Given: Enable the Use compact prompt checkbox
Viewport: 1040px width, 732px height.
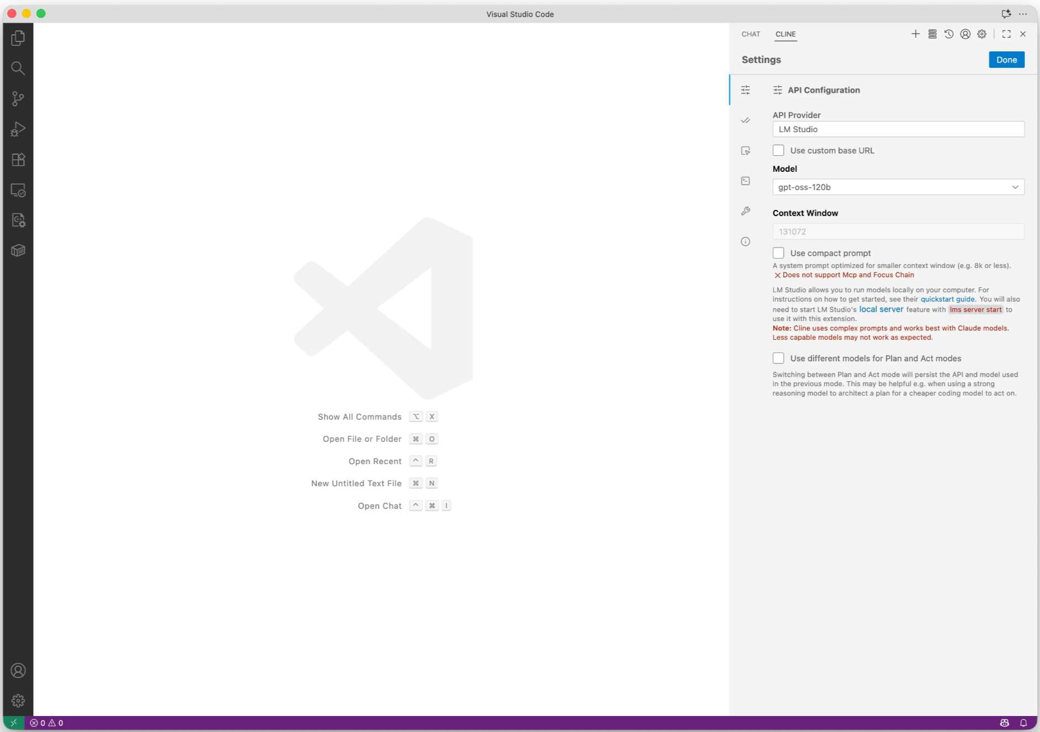Looking at the screenshot, I should tap(778, 252).
